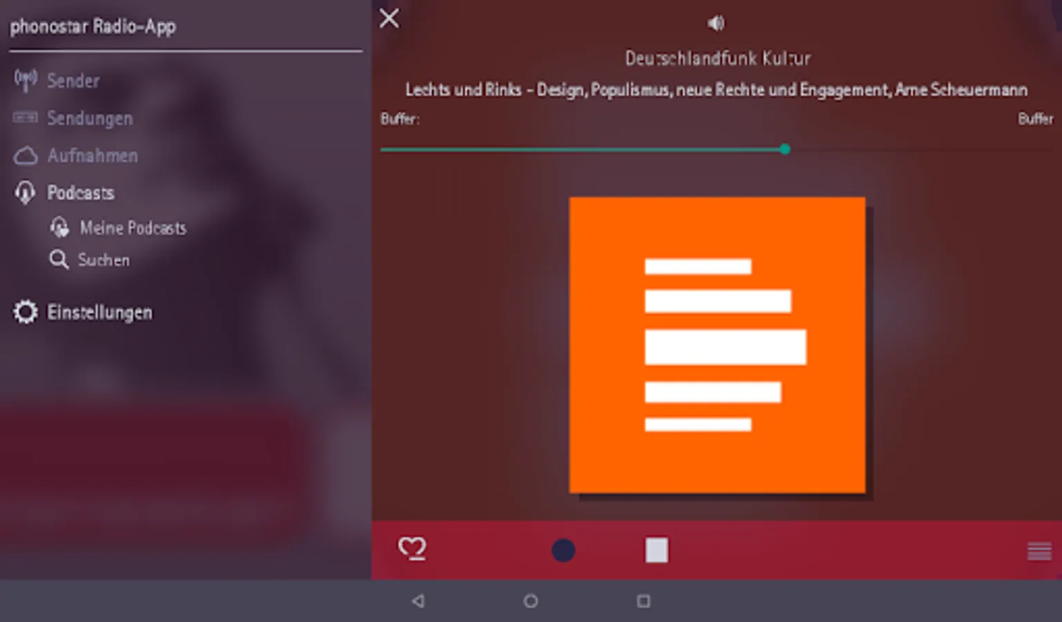Image resolution: width=1062 pixels, height=622 pixels.
Task: Click the Einstellungen gear icon
Action: coord(26,312)
